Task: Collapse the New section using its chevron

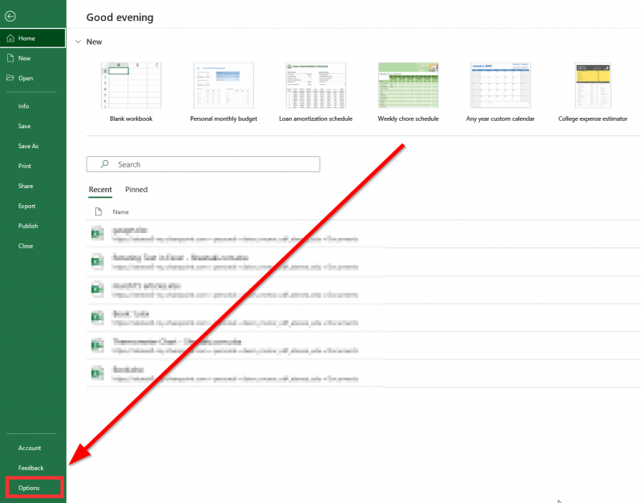Action: pyautogui.click(x=78, y=41)
